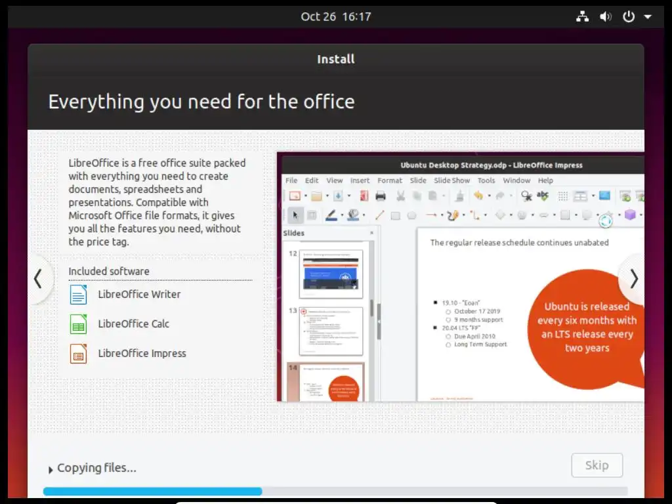Open the Slide Show menu in Impress
This screenshot has height=504, width=672.
[x=451, y=180]
